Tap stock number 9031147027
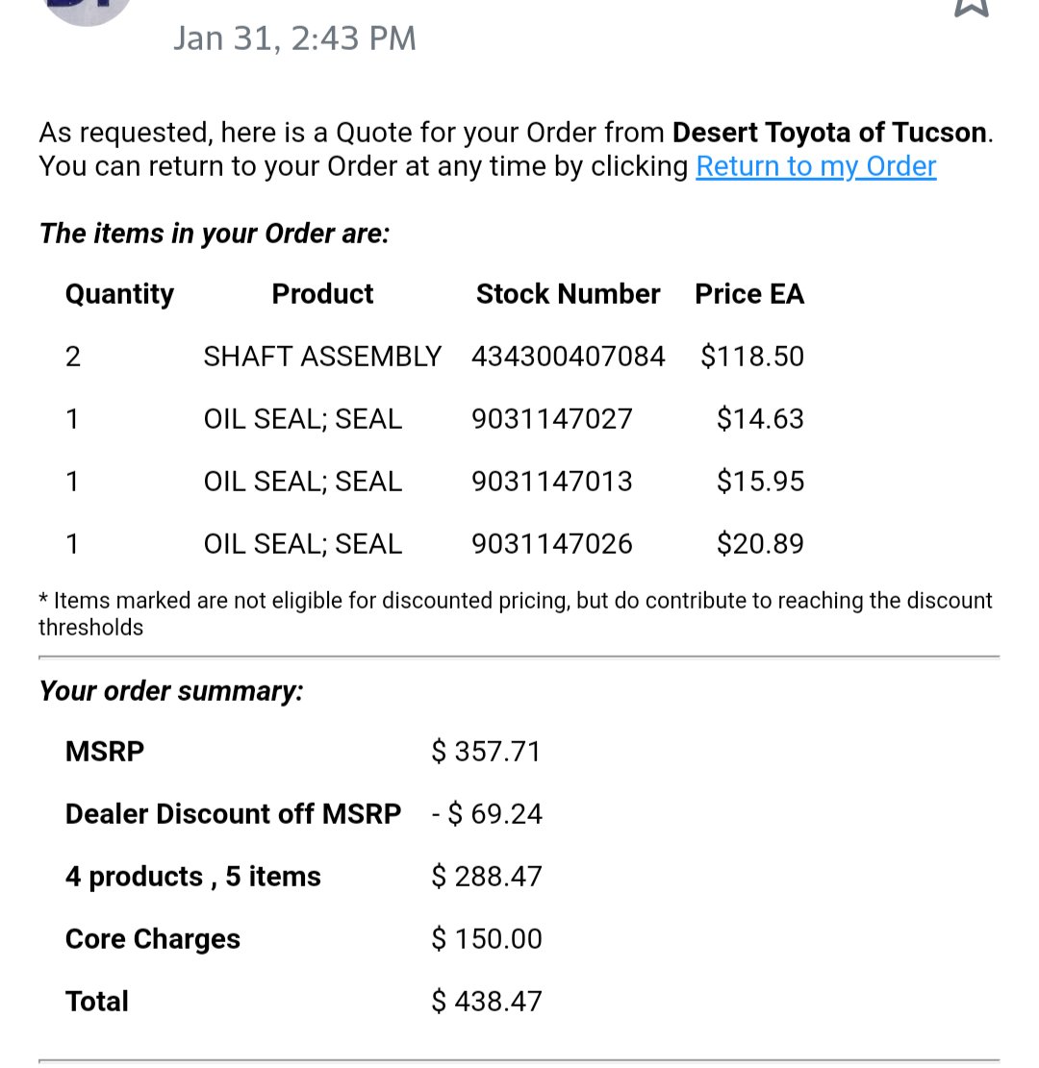This screenshot has height=1068, width=1039. 552,419
